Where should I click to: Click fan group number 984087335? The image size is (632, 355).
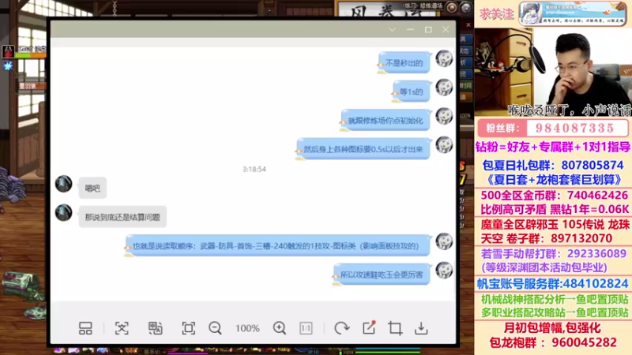pos(575,129)
